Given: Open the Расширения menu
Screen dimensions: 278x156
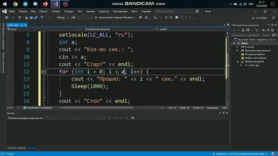Looking at the screenshot, I should tap(120, 11).
